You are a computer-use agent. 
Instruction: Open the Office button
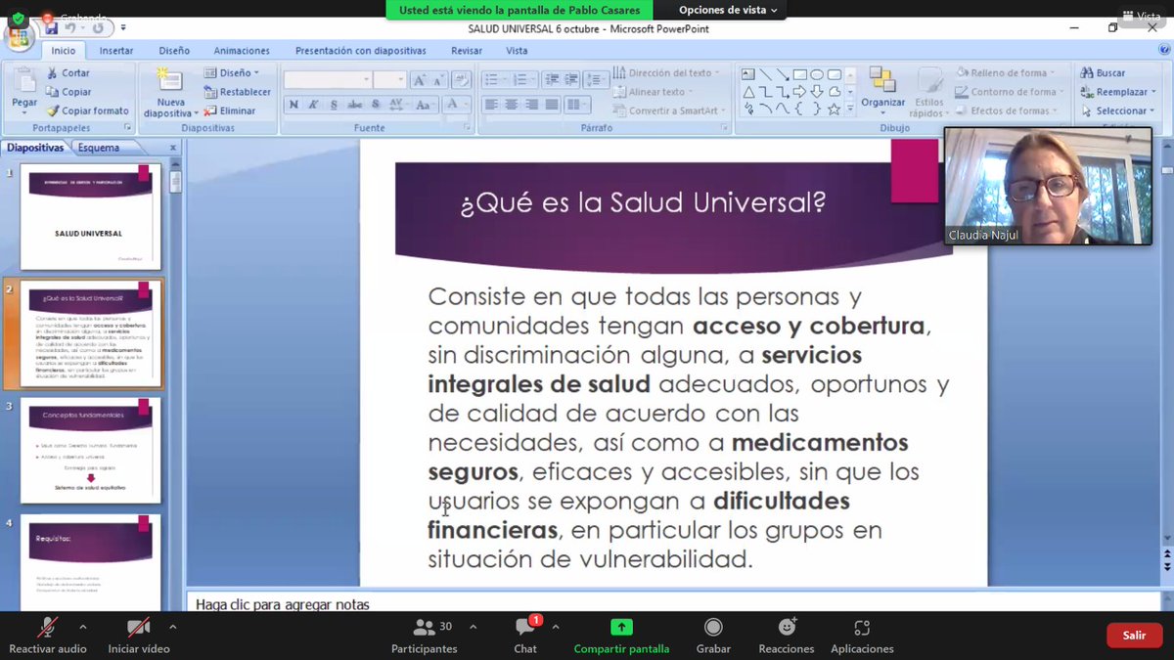(x=19, y=38)
